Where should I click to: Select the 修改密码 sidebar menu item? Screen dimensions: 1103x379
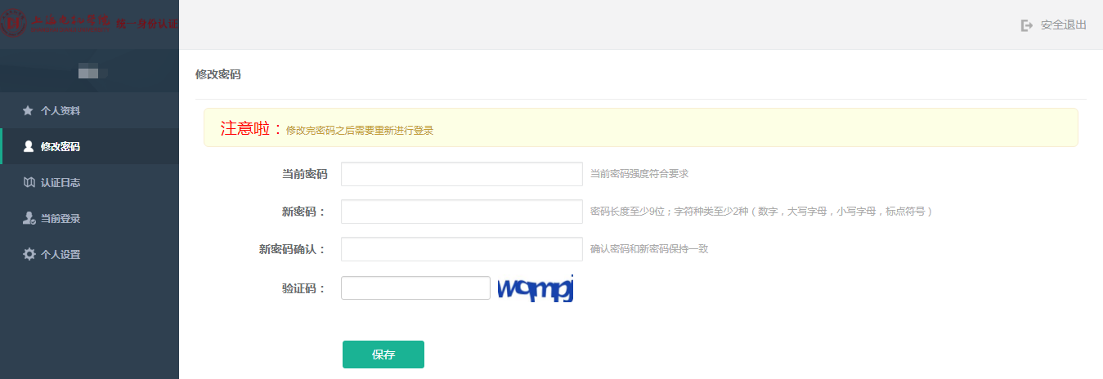[x=60, y=146]
